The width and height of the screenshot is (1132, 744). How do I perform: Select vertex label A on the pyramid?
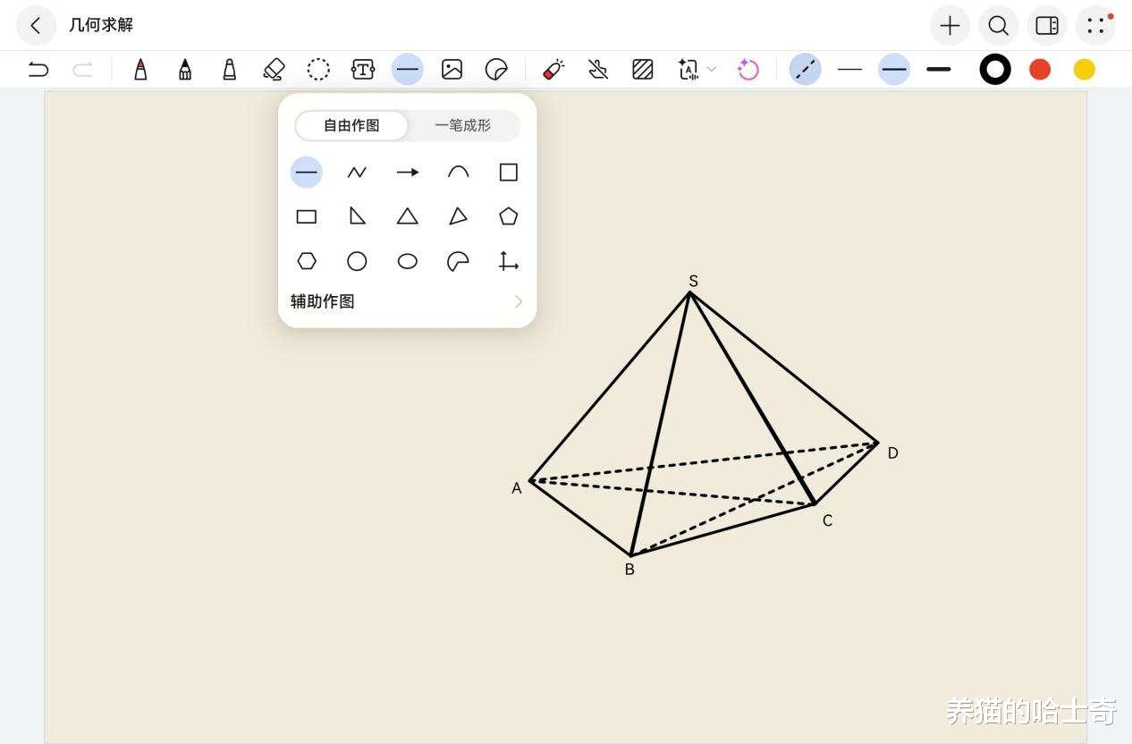click(x=516, y=488)
